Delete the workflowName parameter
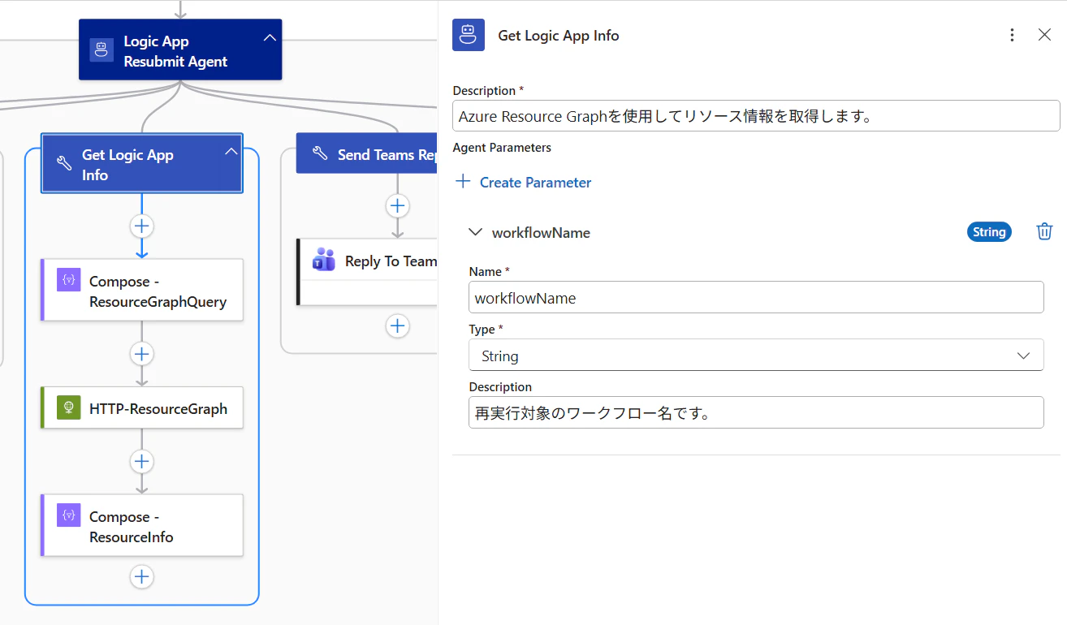Viewport: 1067px width, 625px height. tap(1045, 232)
